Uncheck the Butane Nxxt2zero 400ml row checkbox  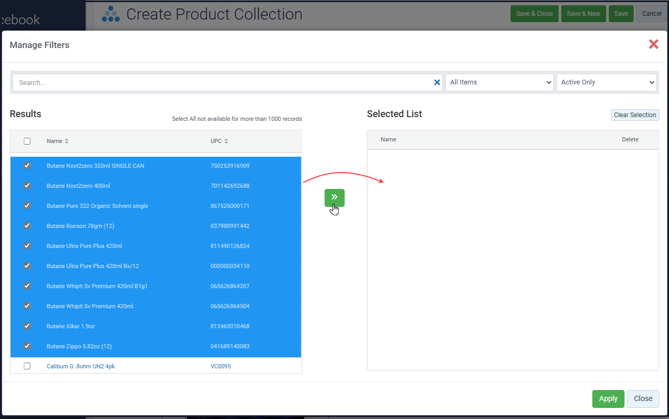(x=27, y=186)
